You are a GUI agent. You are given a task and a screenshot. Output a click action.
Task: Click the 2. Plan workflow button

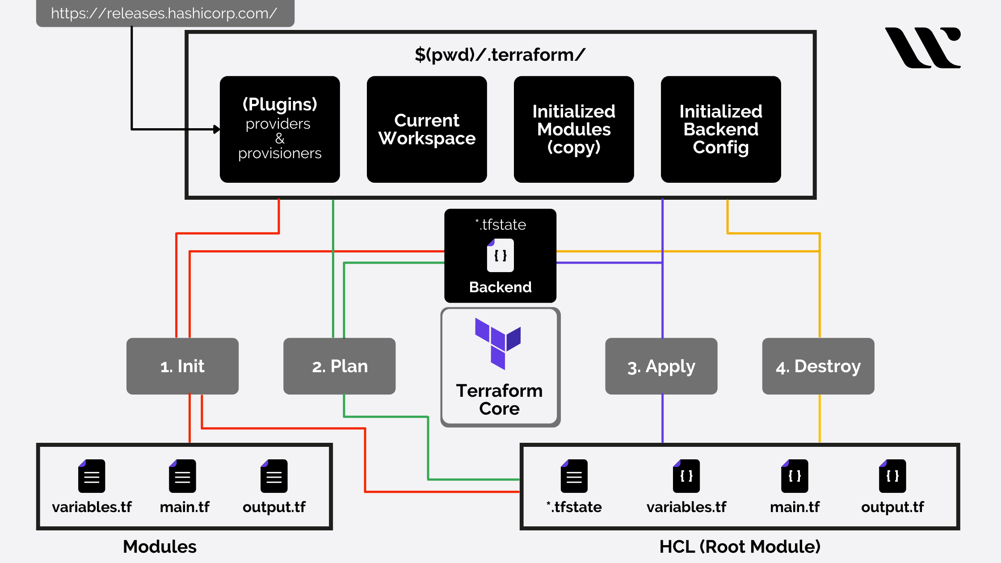tap(336, 365)
